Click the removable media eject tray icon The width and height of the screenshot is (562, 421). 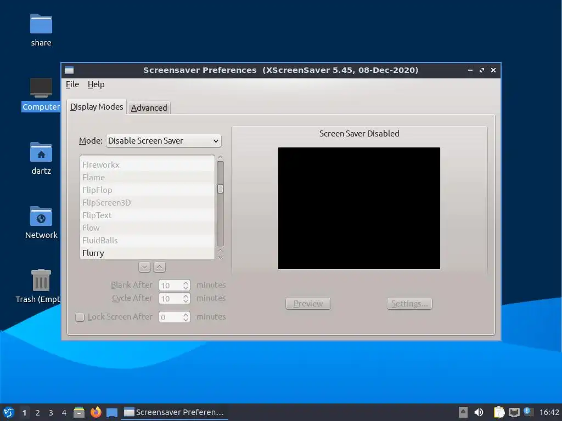[463, 412]
